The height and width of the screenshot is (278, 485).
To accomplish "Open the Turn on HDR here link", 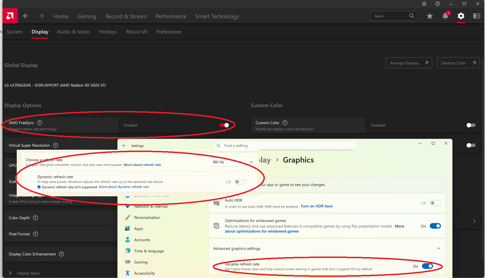I will (x=316, y=206).
